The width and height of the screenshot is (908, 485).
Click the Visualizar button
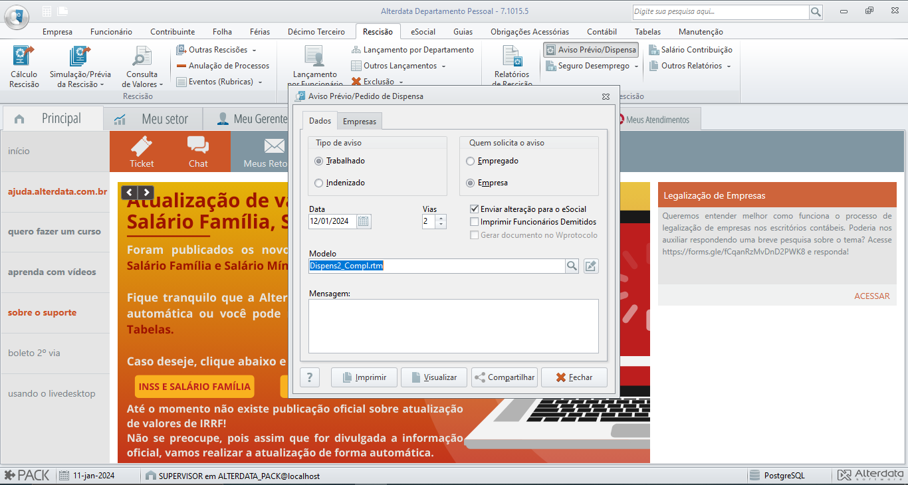point(434,377)
